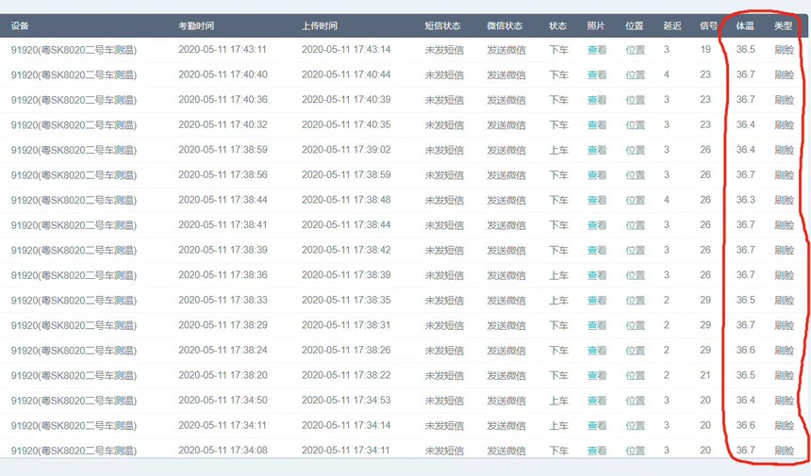Open 查看 photo link for 17:43:11 attendance row
The image size is (811, 476).
point(596,50)
